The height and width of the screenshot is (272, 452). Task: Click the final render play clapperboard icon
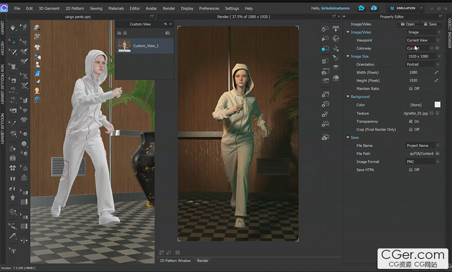[x=325, y=39]
